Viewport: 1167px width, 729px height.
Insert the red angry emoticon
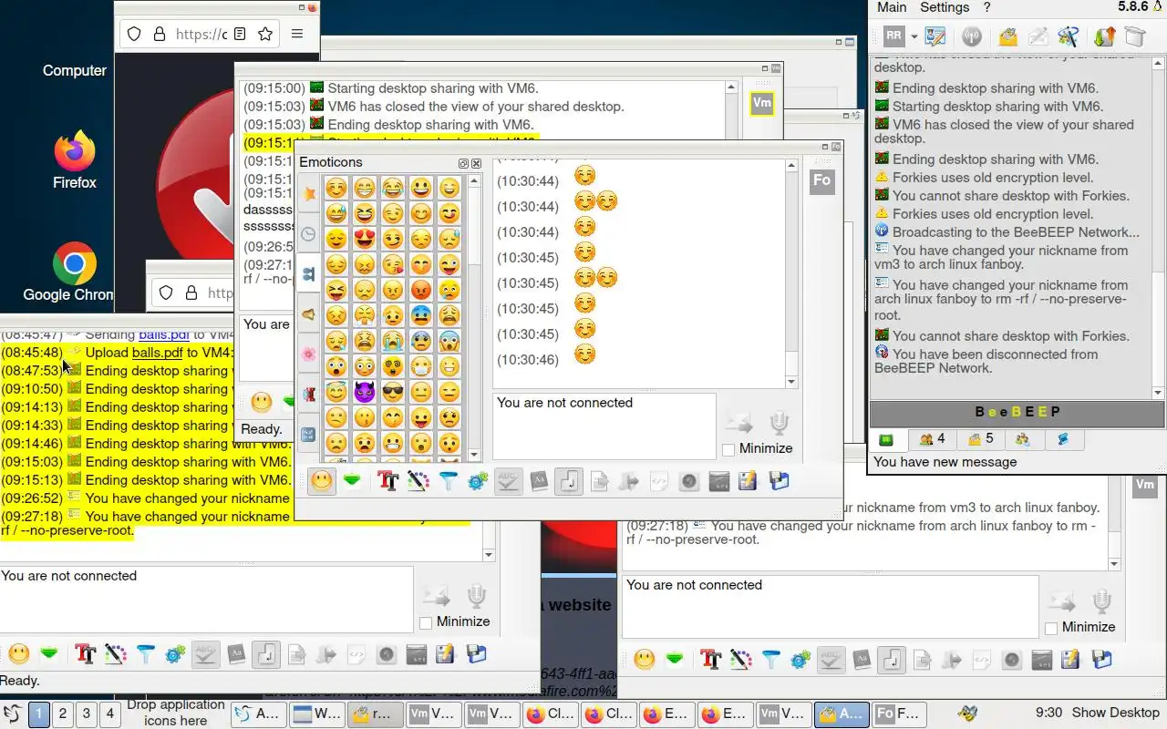click(421, 290)
